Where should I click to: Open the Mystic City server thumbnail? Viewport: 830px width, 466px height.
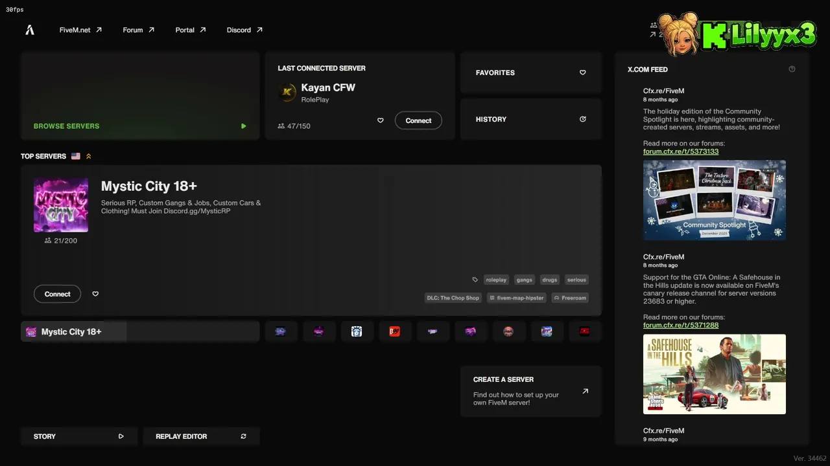[61, 205]
